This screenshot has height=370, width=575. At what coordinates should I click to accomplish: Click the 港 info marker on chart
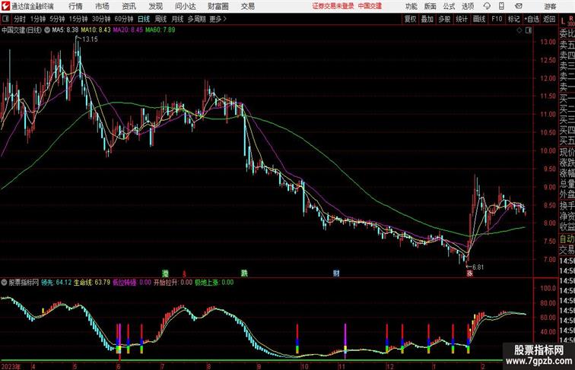166,274
